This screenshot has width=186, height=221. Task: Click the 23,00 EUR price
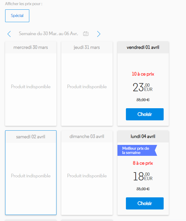tap(143, 87)
